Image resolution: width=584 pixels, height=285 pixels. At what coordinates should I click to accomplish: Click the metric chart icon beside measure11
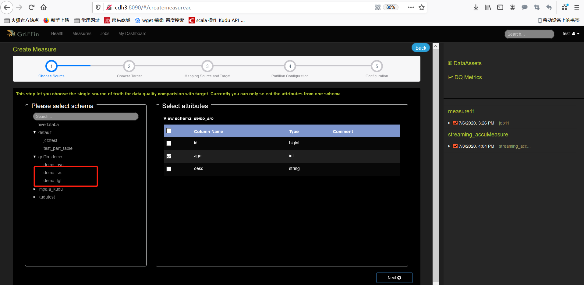click(x=455, y=123)
